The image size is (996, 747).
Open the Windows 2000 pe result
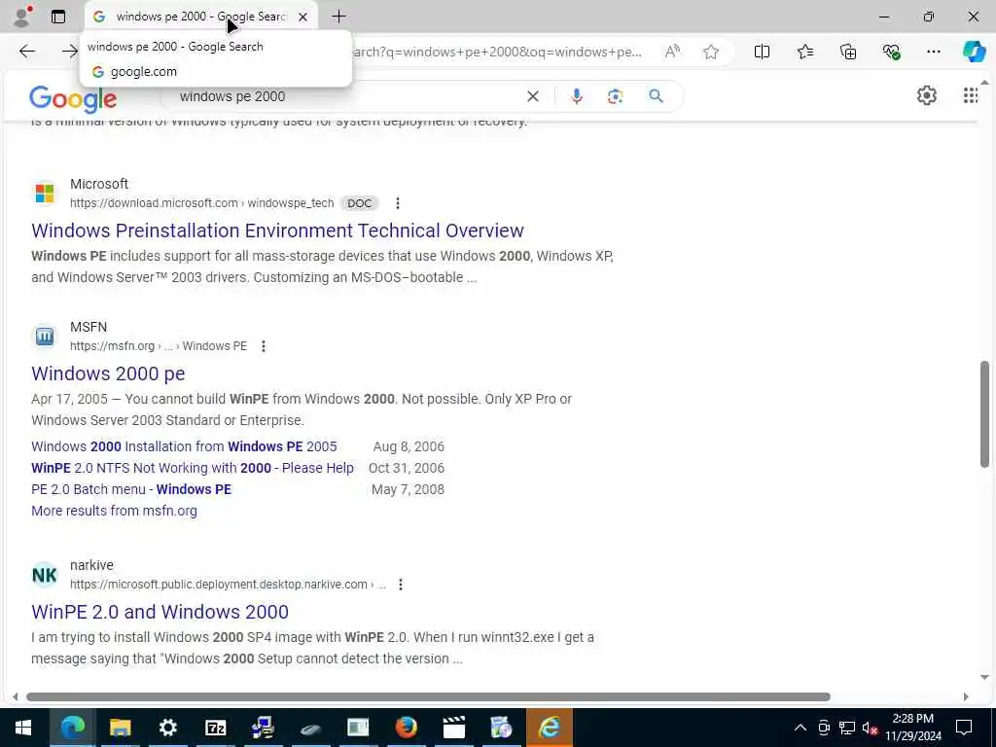[x=108, y=373]
